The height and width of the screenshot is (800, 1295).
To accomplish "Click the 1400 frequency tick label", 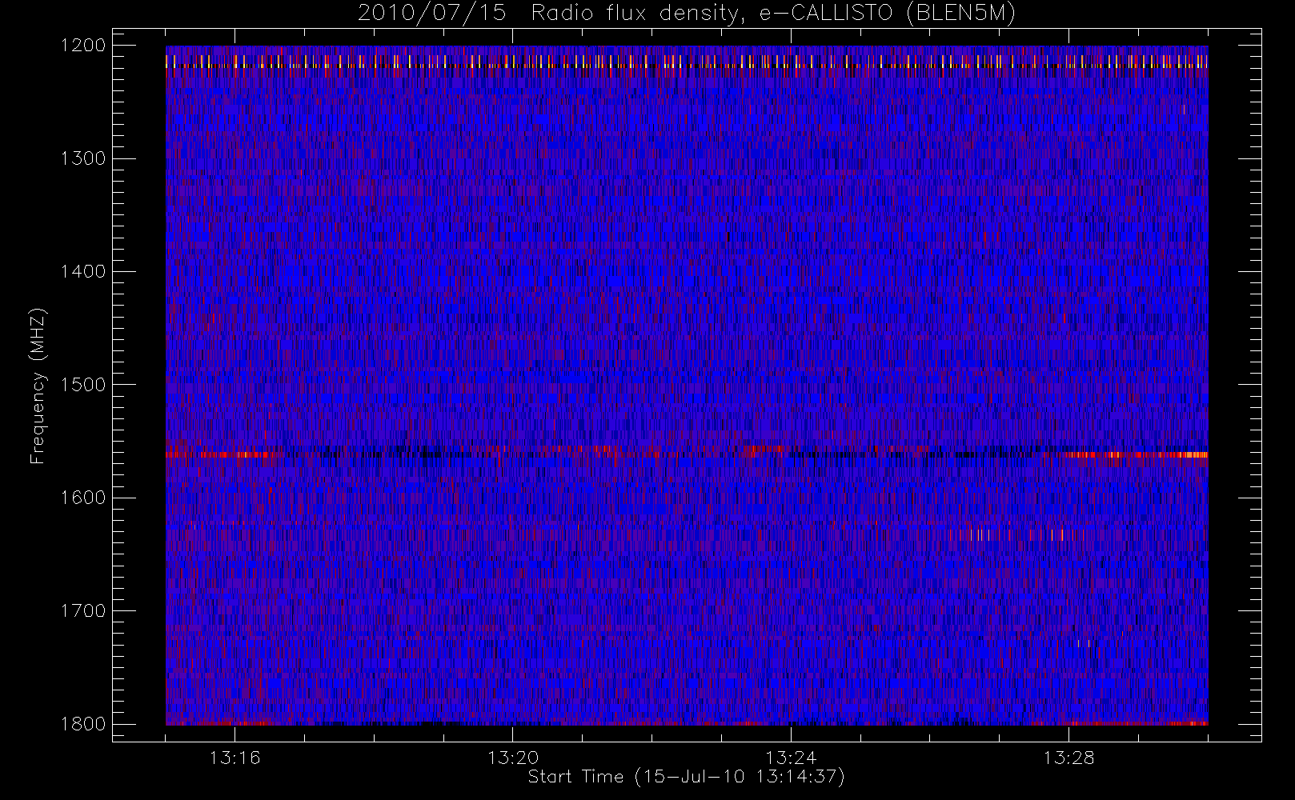I will point(83,272).
